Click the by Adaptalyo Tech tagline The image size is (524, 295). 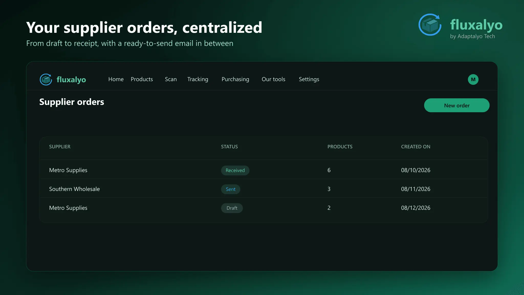(x=472, y=36)
